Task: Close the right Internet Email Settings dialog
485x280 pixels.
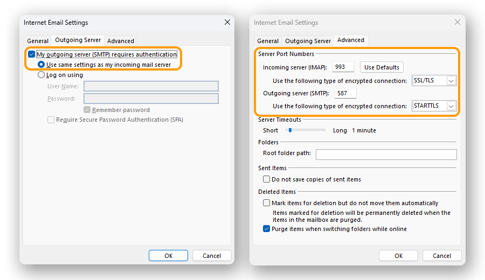Action: point(458,23)
